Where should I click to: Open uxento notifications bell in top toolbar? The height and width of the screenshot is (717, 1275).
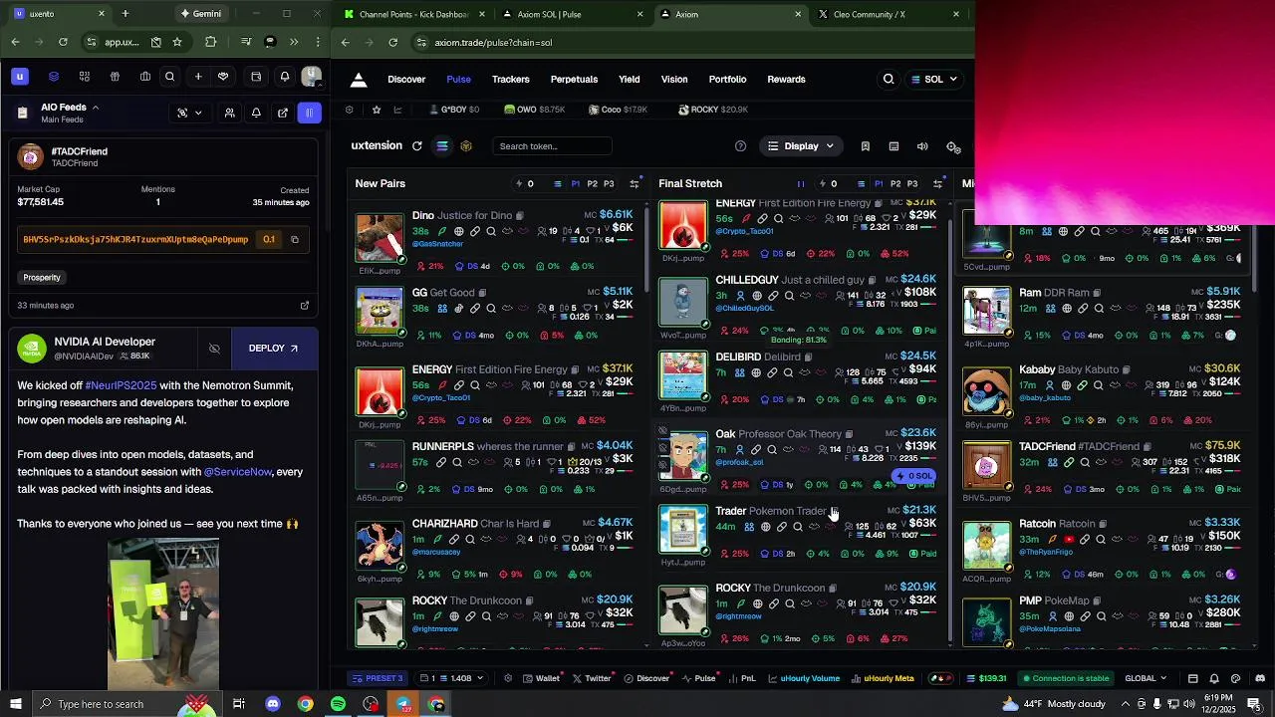(x=285, y=77)
